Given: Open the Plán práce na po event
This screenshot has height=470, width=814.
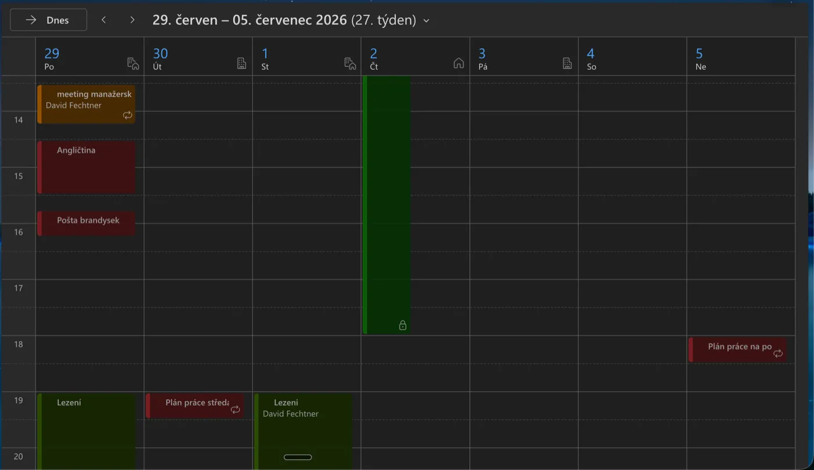Looking at the screenshot, I should (737, 350).
